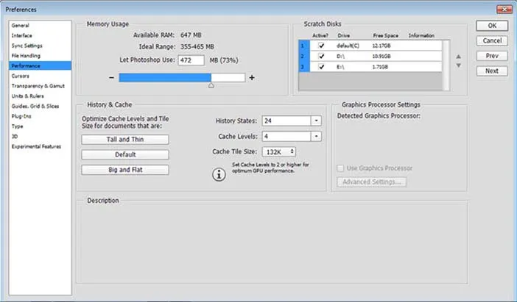Toggle the Active checkbox for drive D:\
This screenshot has height=302, width=517.
tap(321, 56)
